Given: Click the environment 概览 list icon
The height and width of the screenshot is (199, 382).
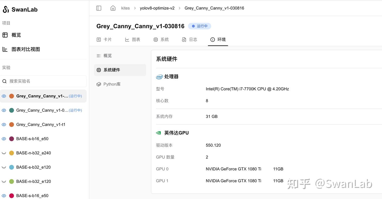Looking at the screenshot, I should tap(99, 56).
